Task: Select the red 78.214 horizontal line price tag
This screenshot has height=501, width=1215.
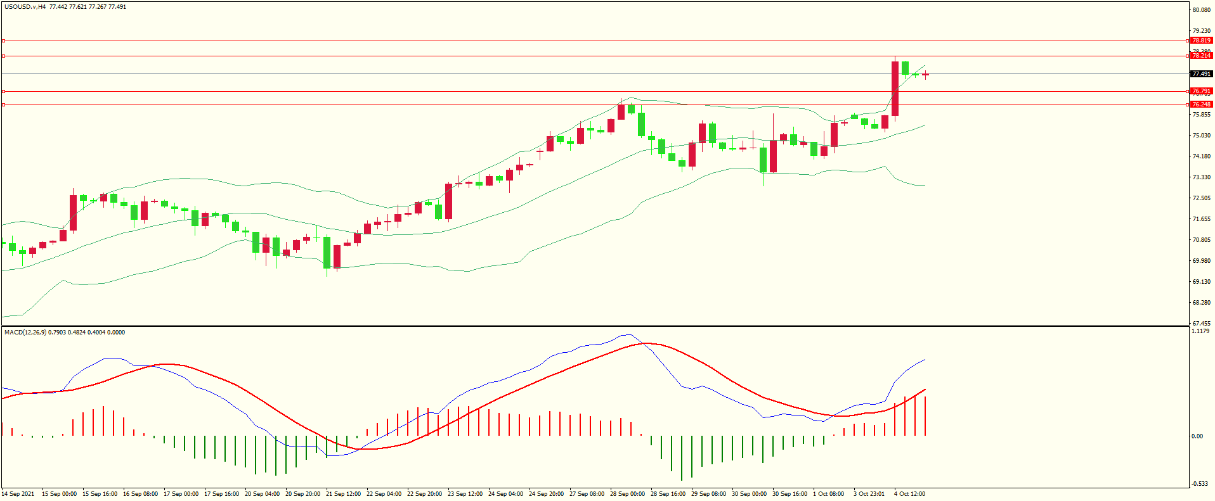Action: click(x=1201, y=56)
